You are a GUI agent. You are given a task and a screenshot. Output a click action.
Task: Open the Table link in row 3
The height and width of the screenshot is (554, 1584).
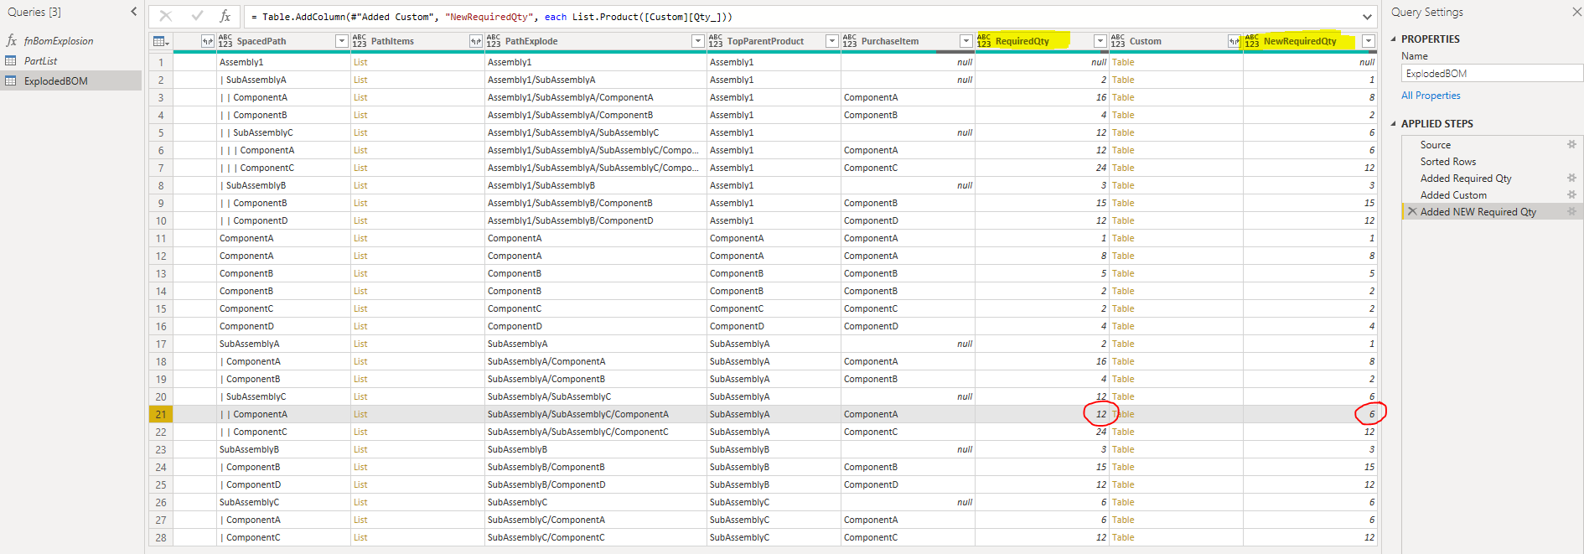[1123, 97]
